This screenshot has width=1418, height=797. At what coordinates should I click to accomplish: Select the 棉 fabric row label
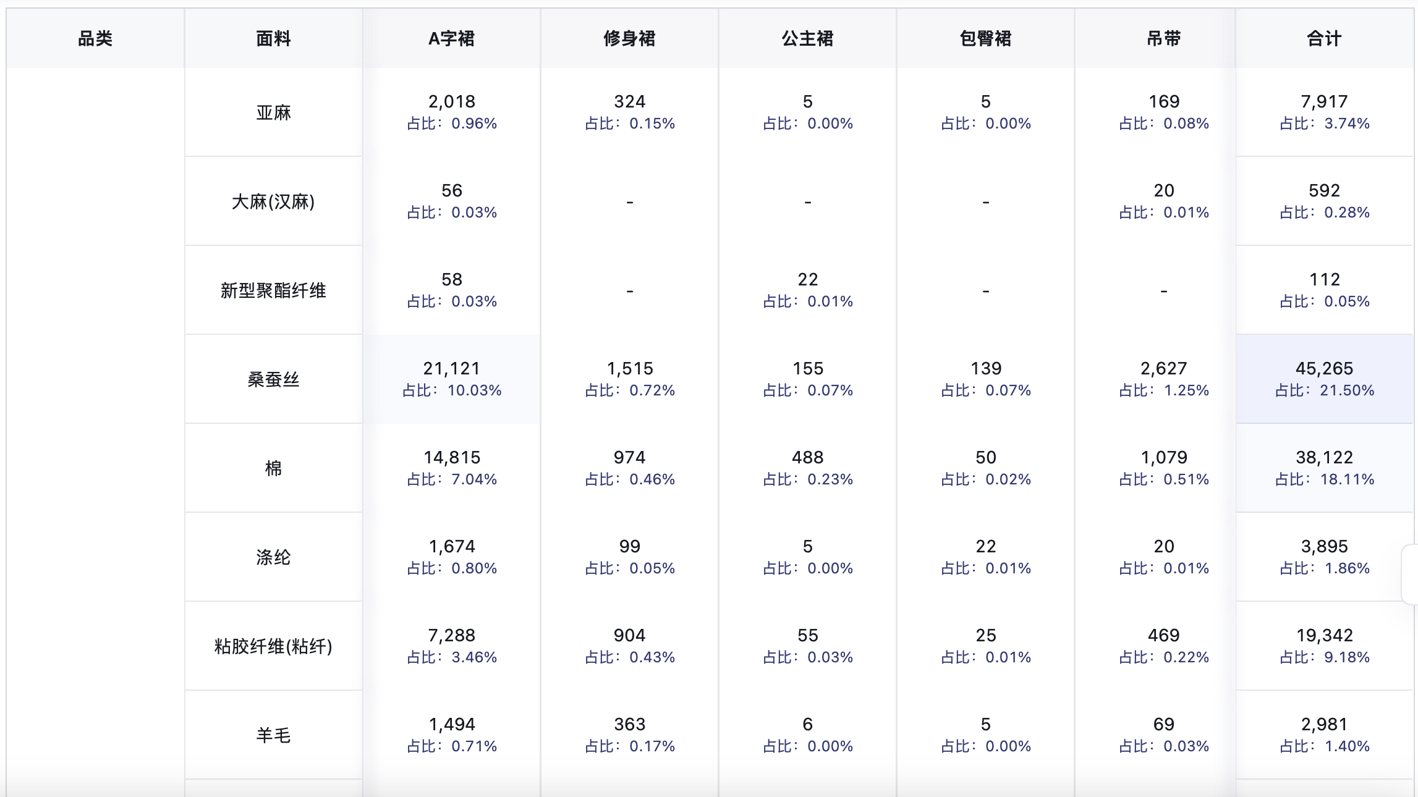[273, 468]
